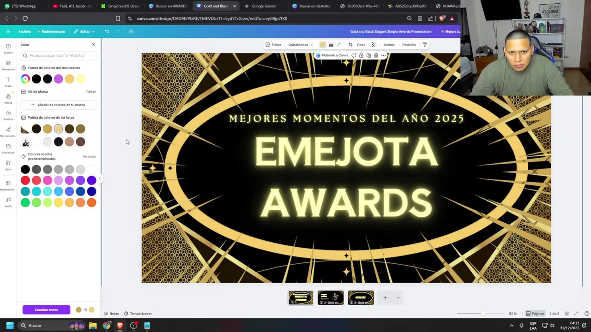Open the help question mark icon
This screenshot has width=591, height=332.
point(587,314)
